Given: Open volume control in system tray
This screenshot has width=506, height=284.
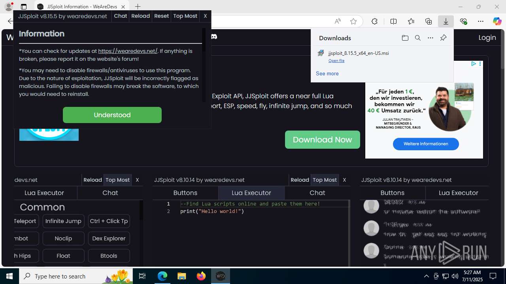Looking at the screenshot, I should click(x=455, y=276).
